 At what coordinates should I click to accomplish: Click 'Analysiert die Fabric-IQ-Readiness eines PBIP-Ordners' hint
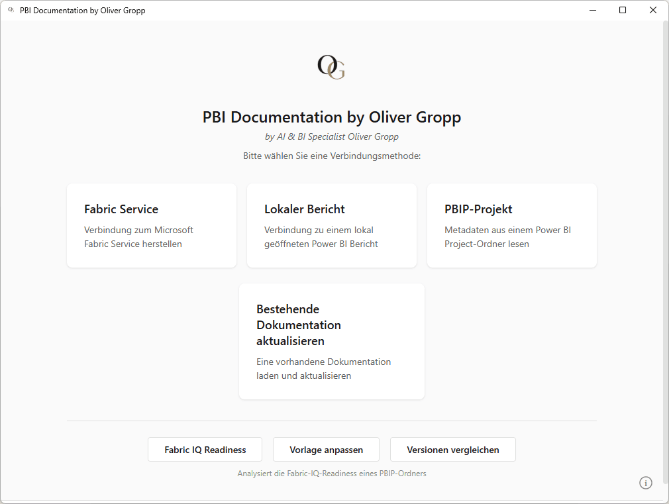point(332,474)
